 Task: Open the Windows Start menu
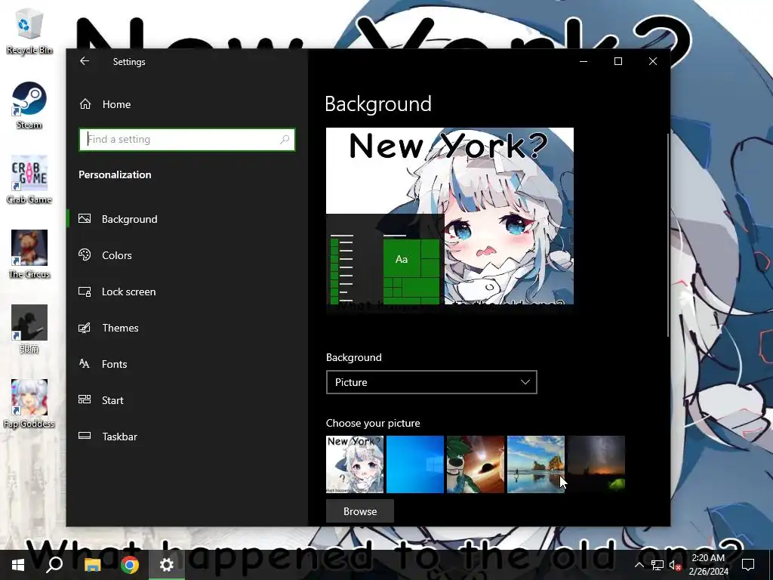pos(18,565)
